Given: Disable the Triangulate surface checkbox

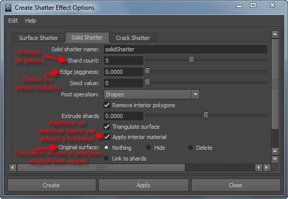Looking at the screenshot, I should pos(107,127).
